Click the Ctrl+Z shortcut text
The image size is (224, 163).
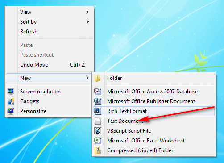[77, 65]
